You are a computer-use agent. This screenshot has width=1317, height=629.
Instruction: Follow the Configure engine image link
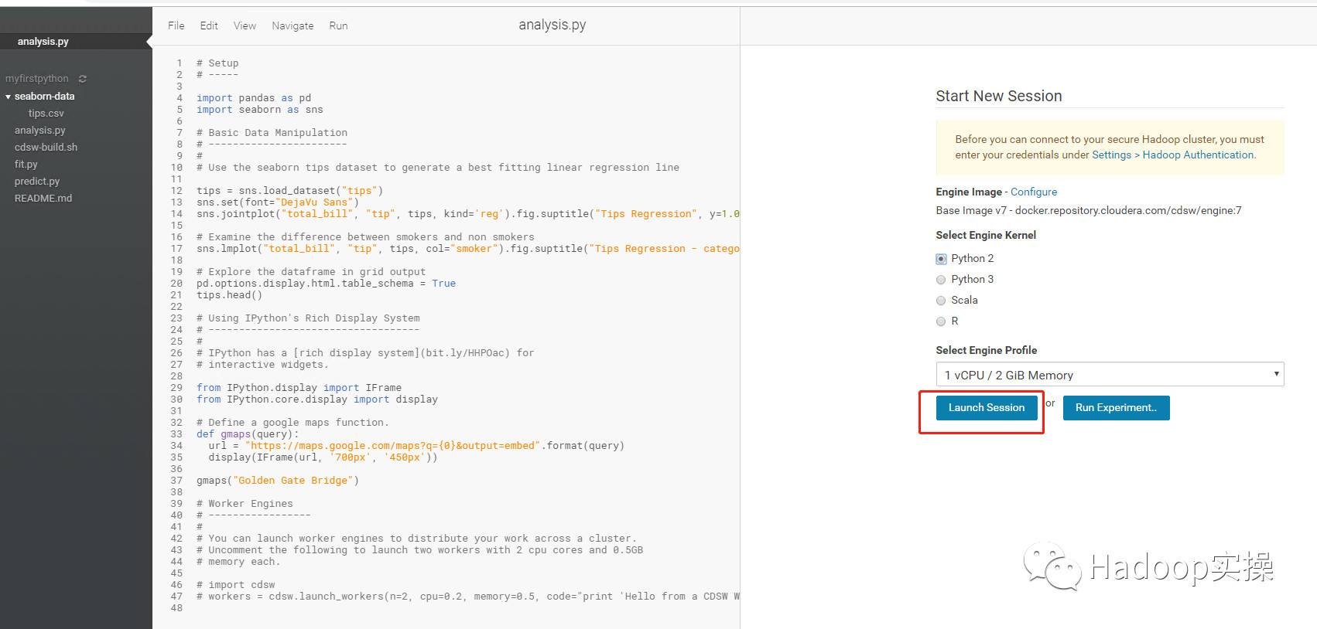click(x=1033, y=192)
